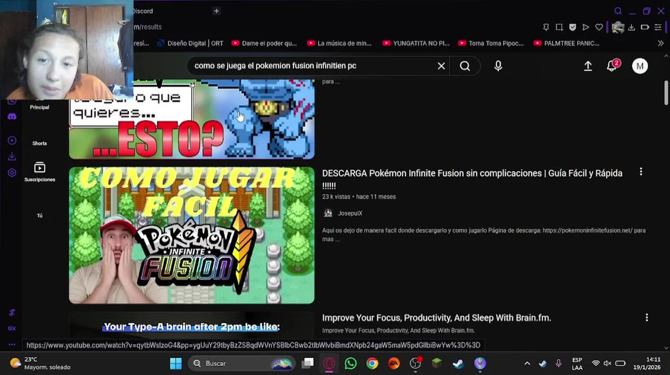Open the Windows Start menu
Image resolution: width=670 pixels, height=375 pixels.
[x=176, y=363]
